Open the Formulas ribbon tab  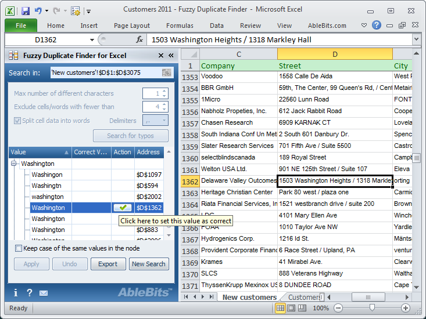coord(180,26)
